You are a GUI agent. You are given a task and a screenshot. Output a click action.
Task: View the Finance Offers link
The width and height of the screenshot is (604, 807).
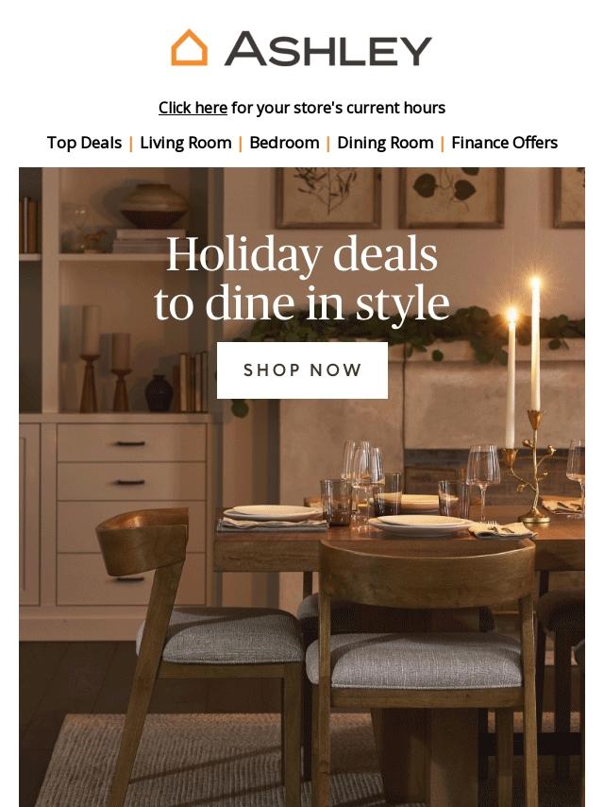pyautogui.click(x=504, y=143)
